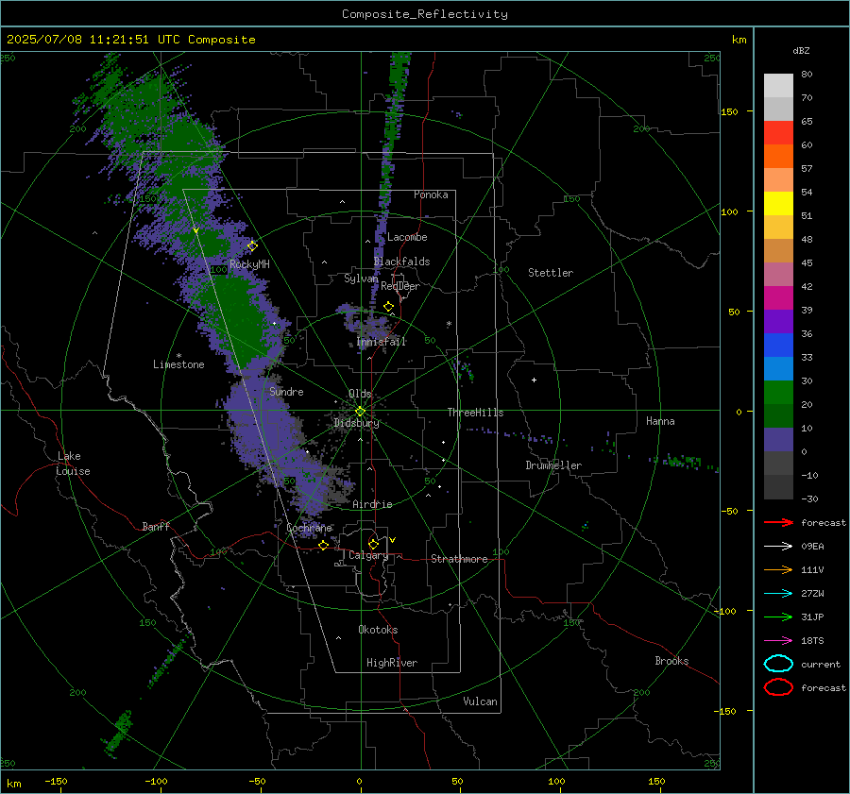Click the Banff label
Screen dimensions: 850x794
pyautogui.click(x=156, y=526)
